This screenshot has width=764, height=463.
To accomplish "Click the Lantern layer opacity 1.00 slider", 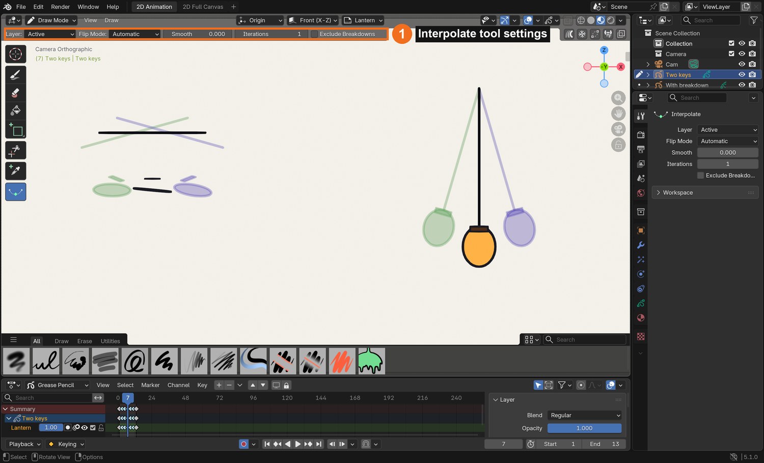I will (51, 428).
